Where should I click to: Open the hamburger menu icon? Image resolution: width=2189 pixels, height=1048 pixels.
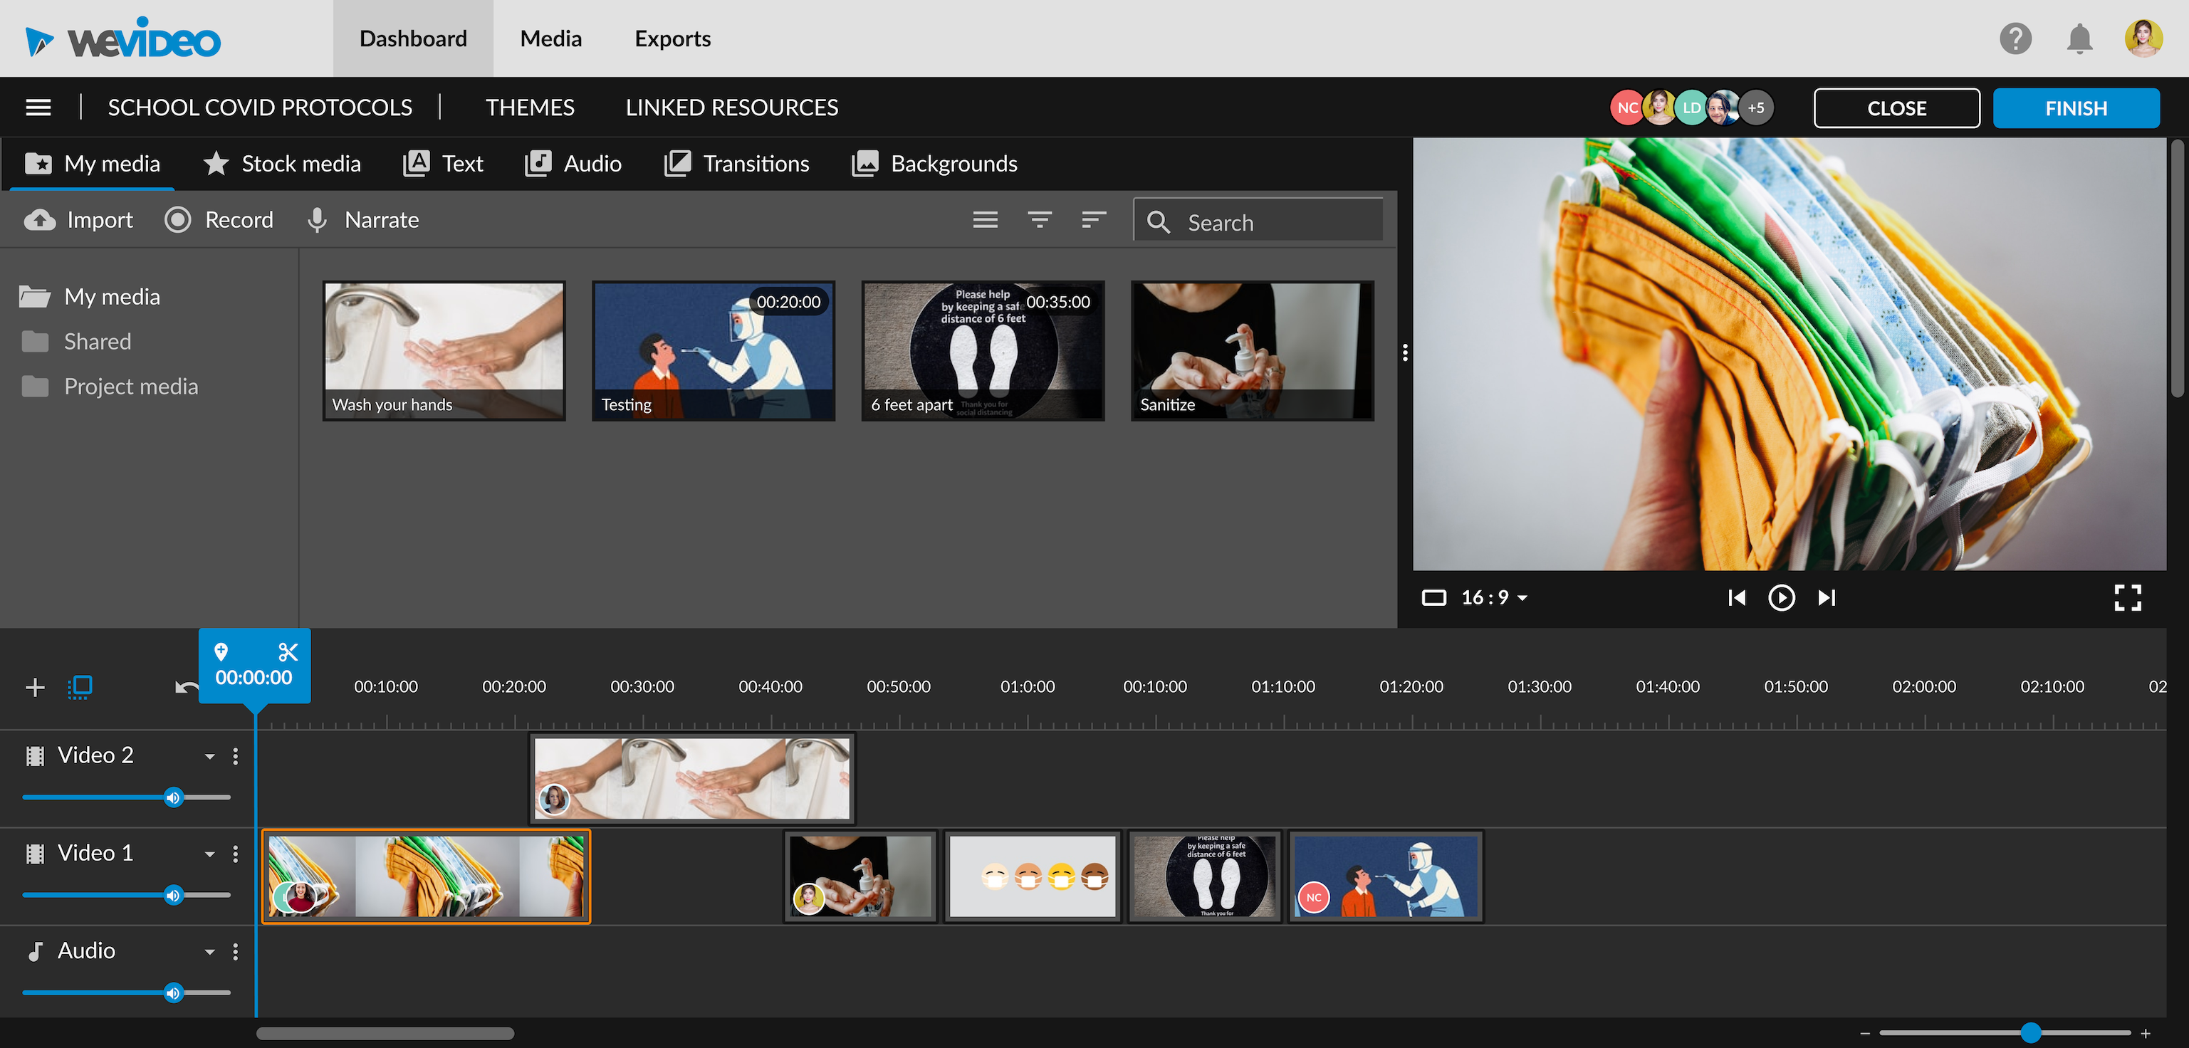pyautogui.click(x=38, y=107)
